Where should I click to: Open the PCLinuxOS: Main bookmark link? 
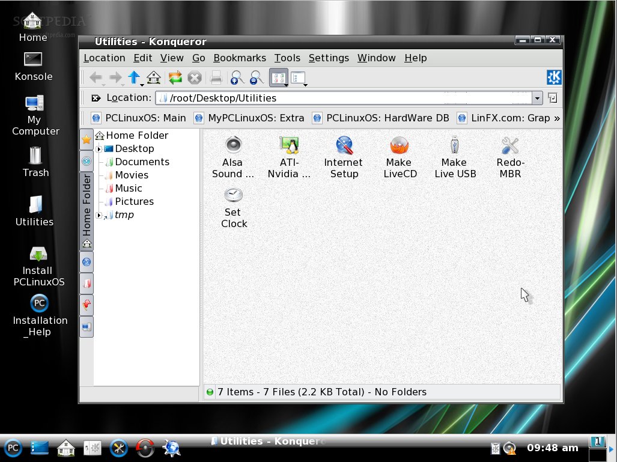139,118
